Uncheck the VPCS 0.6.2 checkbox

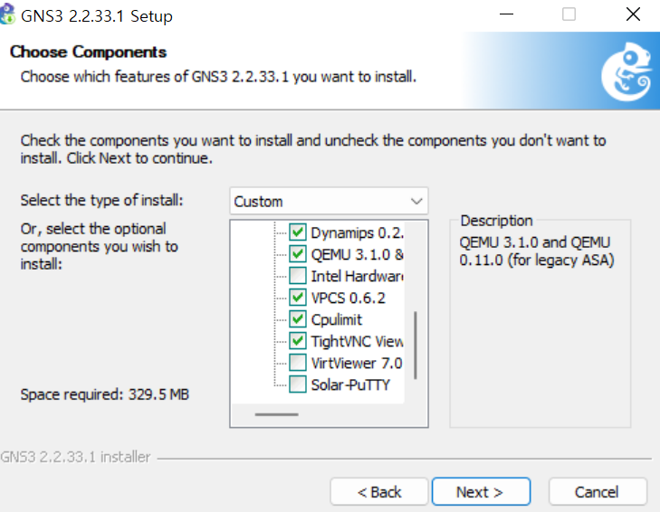[x=298, y=298]
